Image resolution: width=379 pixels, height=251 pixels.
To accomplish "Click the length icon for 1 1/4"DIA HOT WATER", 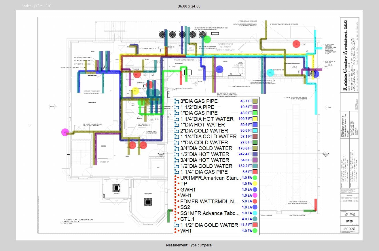I will (x=177, y=119).
